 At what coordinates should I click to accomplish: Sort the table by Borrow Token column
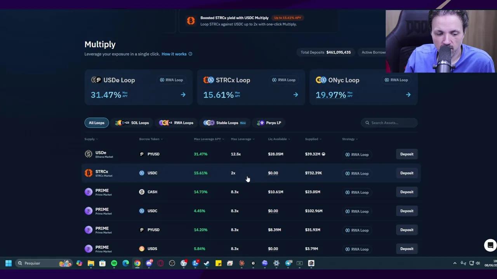pyautogui.click(x=151, y=139)
